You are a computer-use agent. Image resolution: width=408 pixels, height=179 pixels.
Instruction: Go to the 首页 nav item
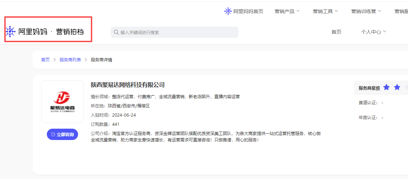[x=336, y=32]
